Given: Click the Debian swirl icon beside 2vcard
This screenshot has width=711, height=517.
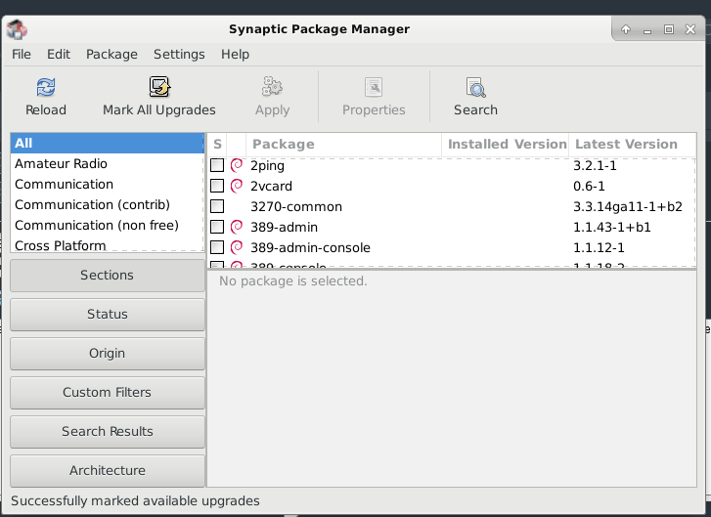Looking at the screenshot, I should [237, 186].
